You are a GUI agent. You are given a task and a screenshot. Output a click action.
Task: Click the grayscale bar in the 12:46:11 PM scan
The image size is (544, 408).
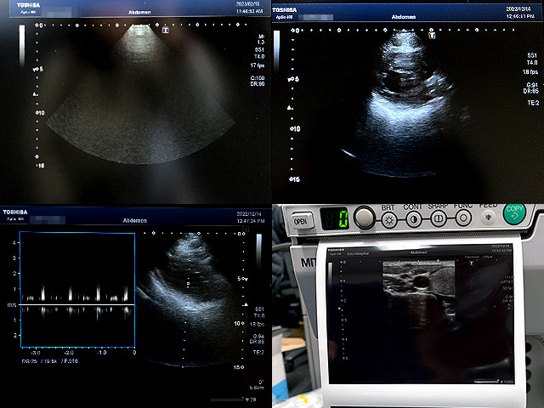(x=277, y=51)
